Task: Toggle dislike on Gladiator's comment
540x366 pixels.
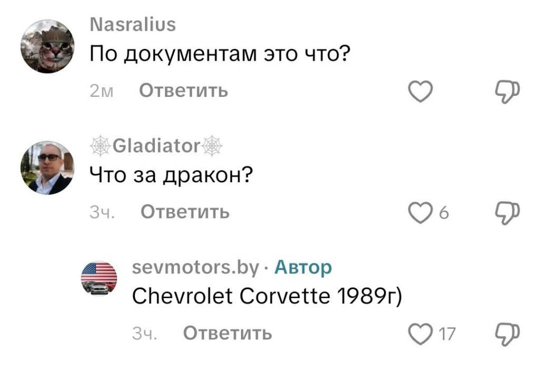Action: 507,212
